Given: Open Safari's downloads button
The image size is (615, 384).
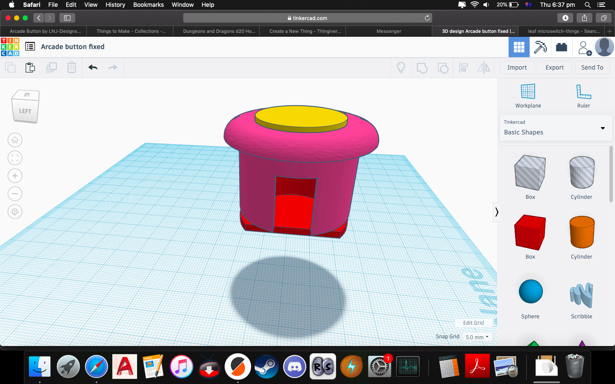Looking at the screenshot, I should tap(565, 18).
